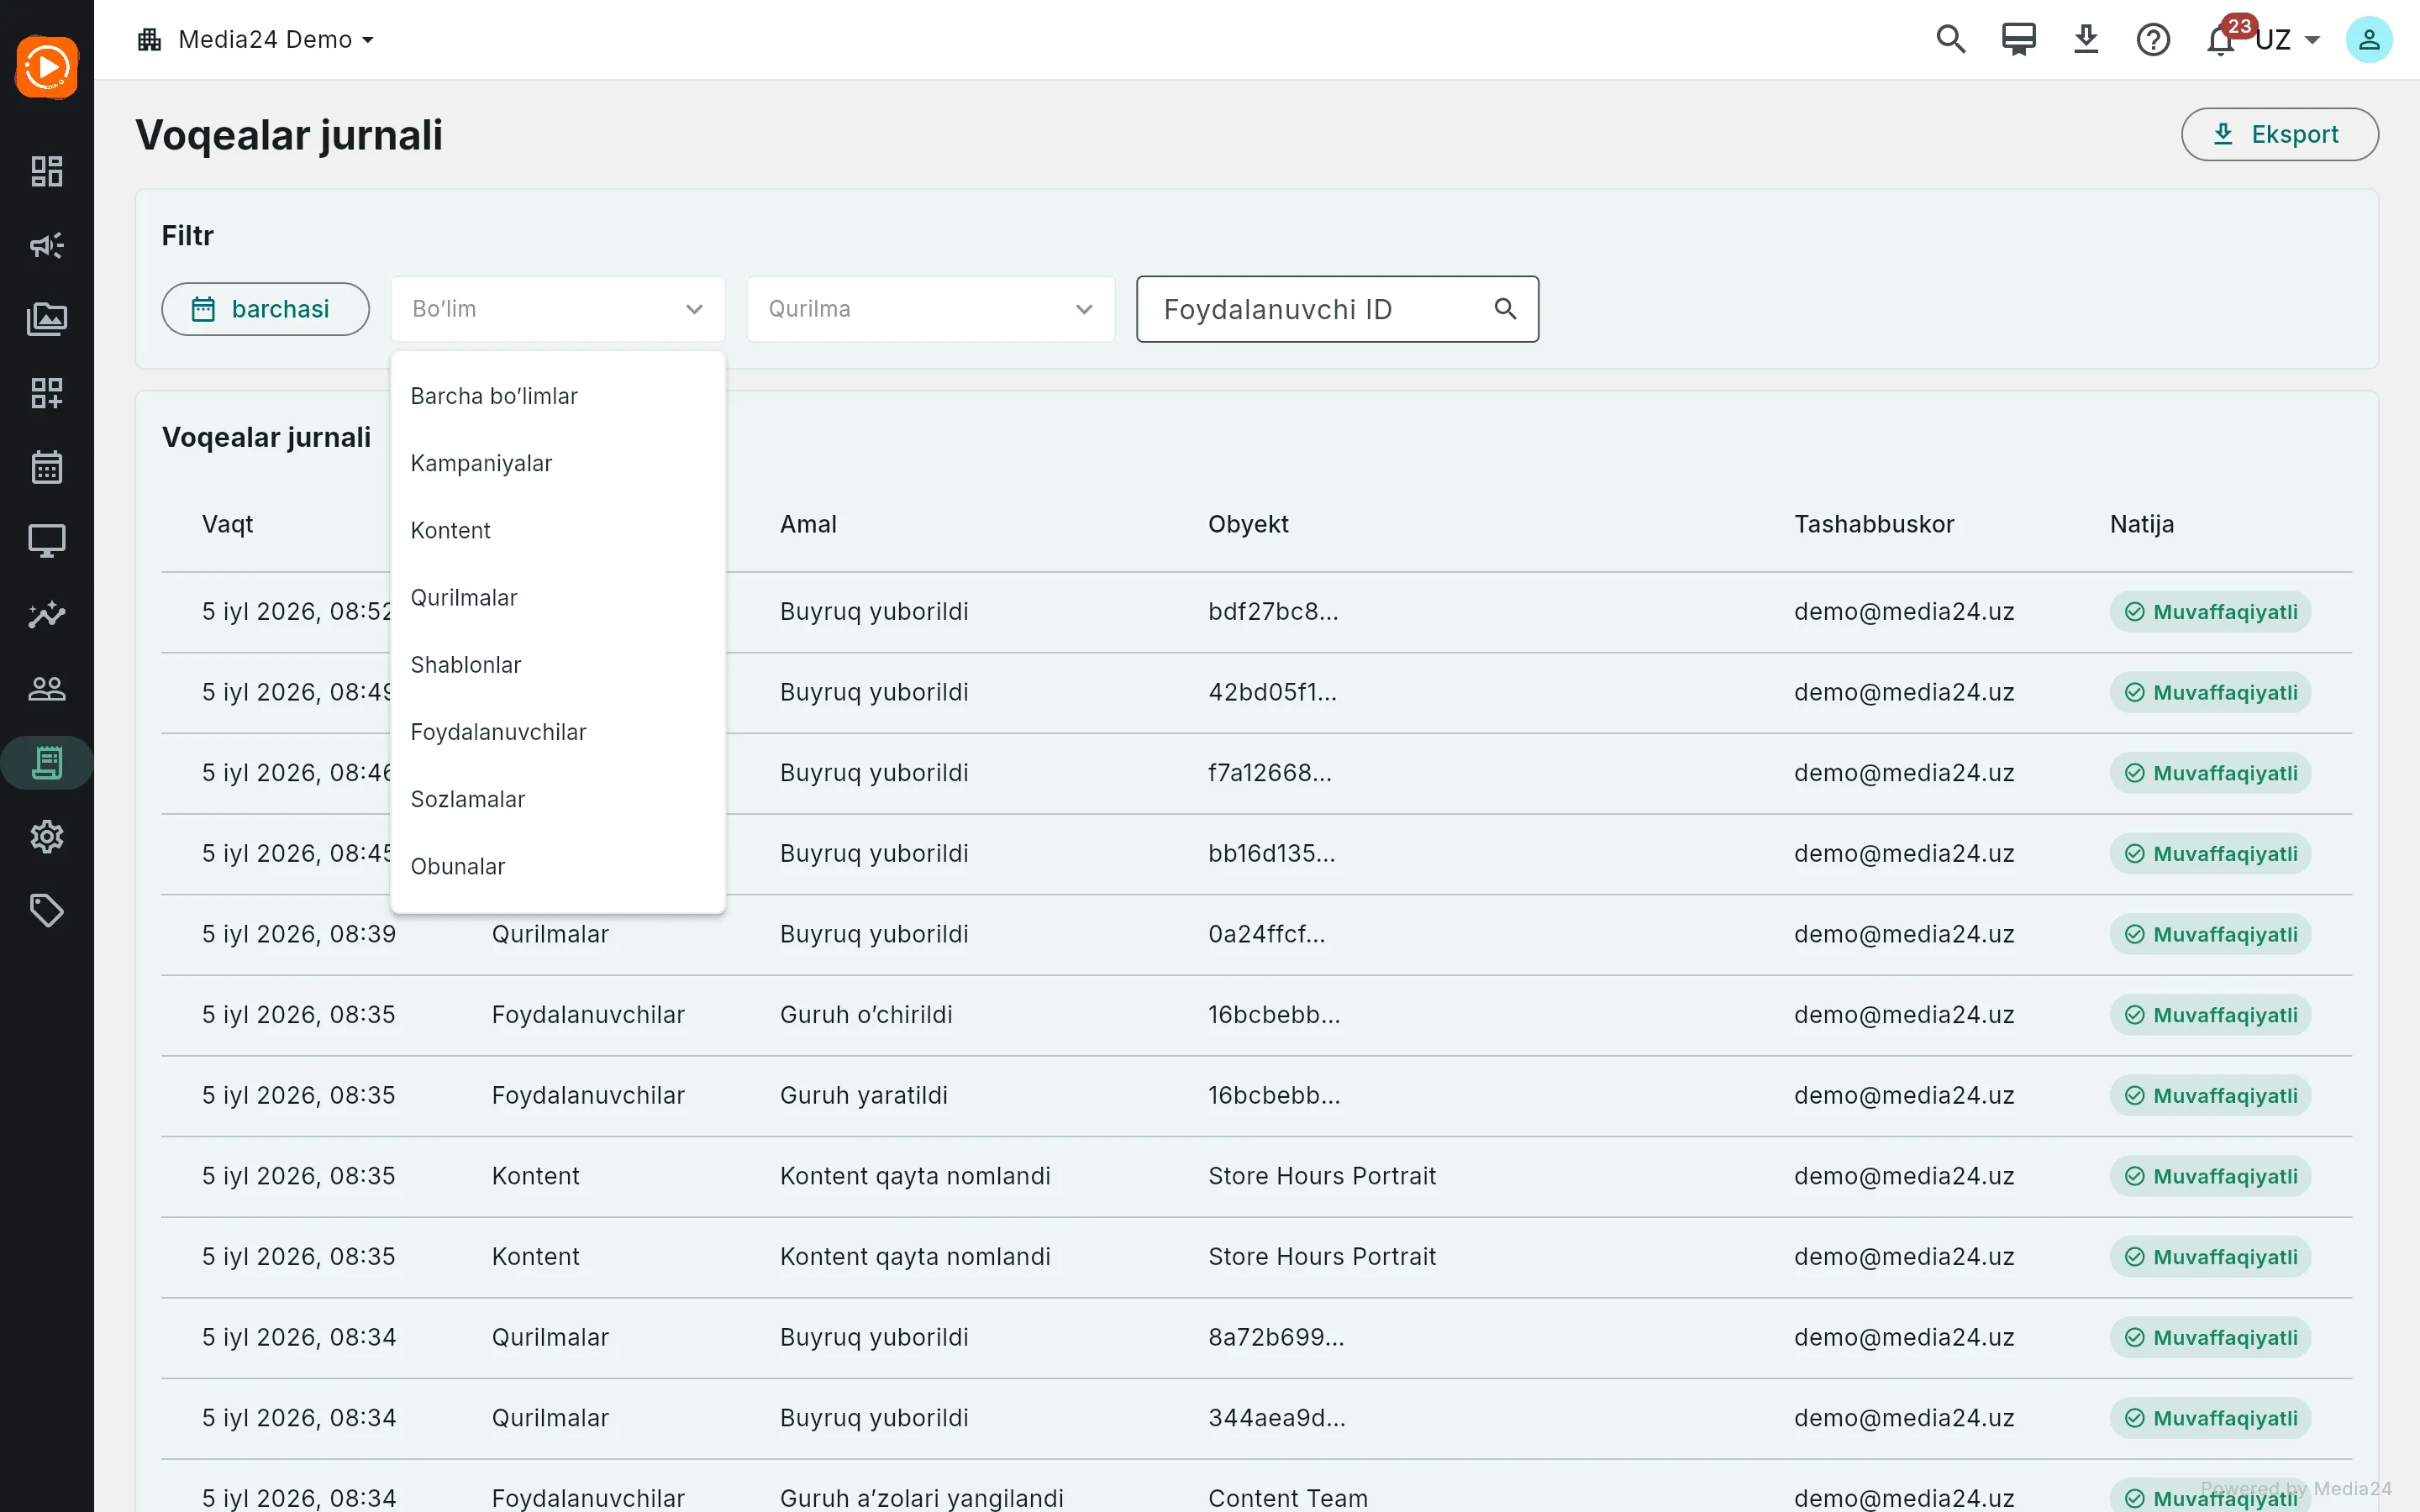2420x1512 pixels.
Task: Click the Eksport button
Action: pyautogui.click(x=2279, y=134)
